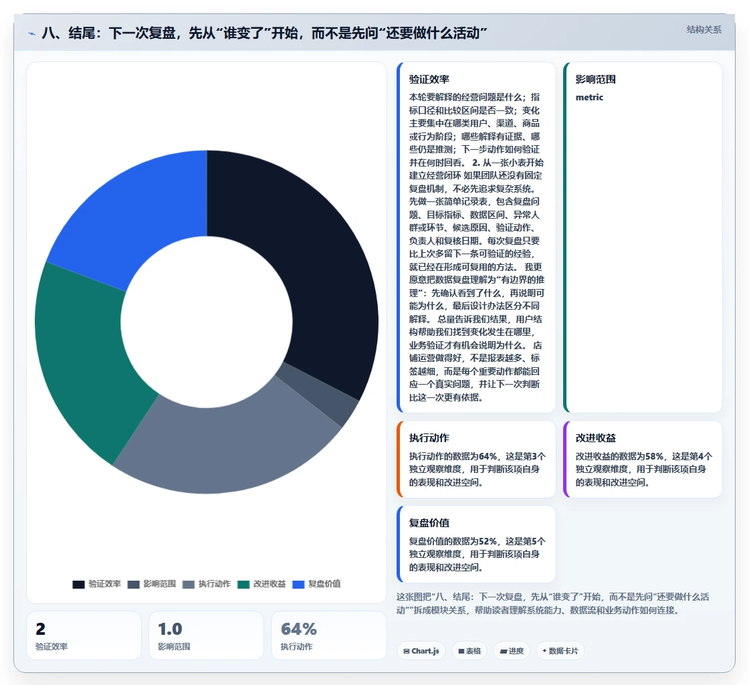This screenshot has height=685, width=749.
Task: Click 影响范围 label under stat 1.0
Action: (x=174, y=647)
